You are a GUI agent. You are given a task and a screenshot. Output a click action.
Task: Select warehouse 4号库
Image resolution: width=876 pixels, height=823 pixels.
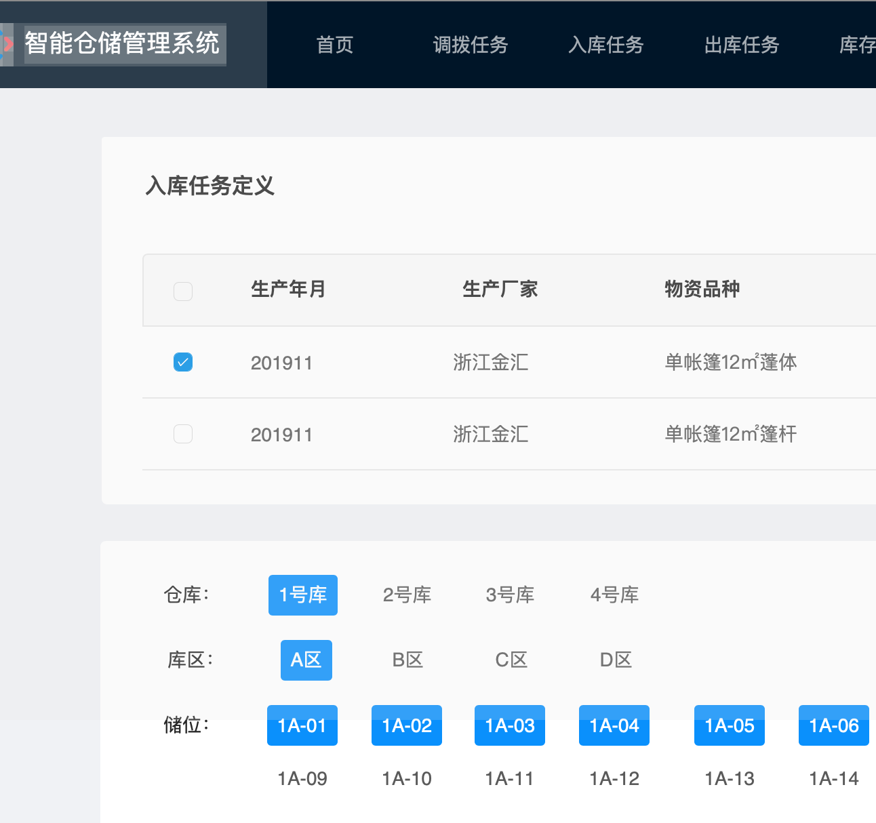click(614, 595)
